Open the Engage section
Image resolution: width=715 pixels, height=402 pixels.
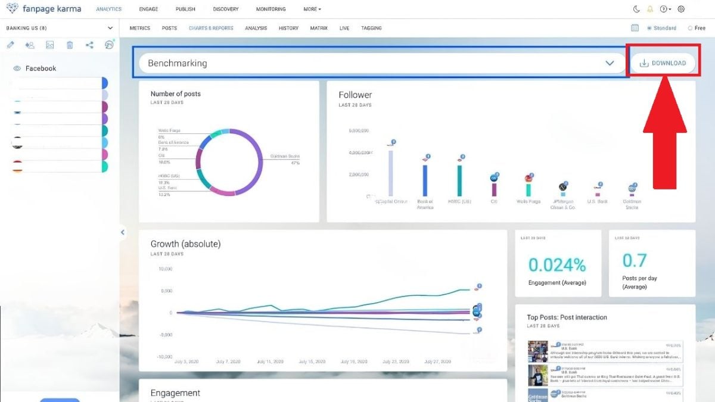click(148, 9)
